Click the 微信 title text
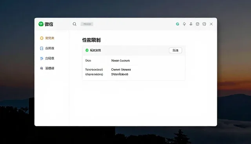251x144 pixels. [49, 24]
